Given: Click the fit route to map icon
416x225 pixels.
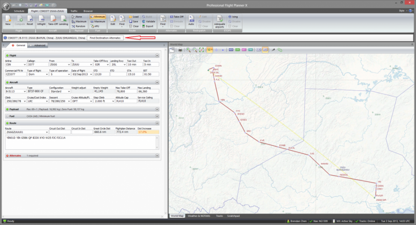Looking at the screenshot, I should (202, 50).
